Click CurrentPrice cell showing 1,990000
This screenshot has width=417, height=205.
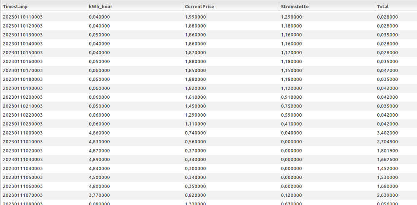tap(195, 17)
